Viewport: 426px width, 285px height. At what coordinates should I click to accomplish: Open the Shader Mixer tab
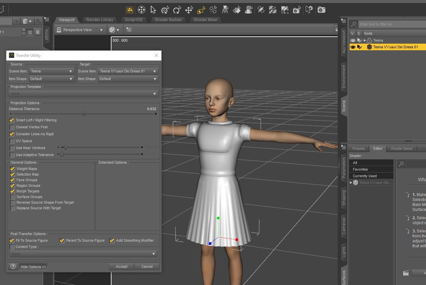(x=205, y=20)
